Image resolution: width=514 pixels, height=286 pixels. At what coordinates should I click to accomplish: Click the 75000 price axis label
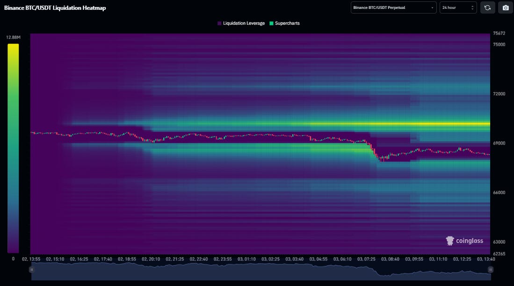click(x=499, y=44)
